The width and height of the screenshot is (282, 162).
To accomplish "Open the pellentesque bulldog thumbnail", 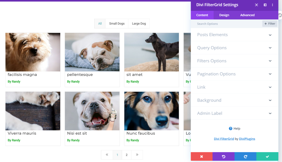I will 92,52.
